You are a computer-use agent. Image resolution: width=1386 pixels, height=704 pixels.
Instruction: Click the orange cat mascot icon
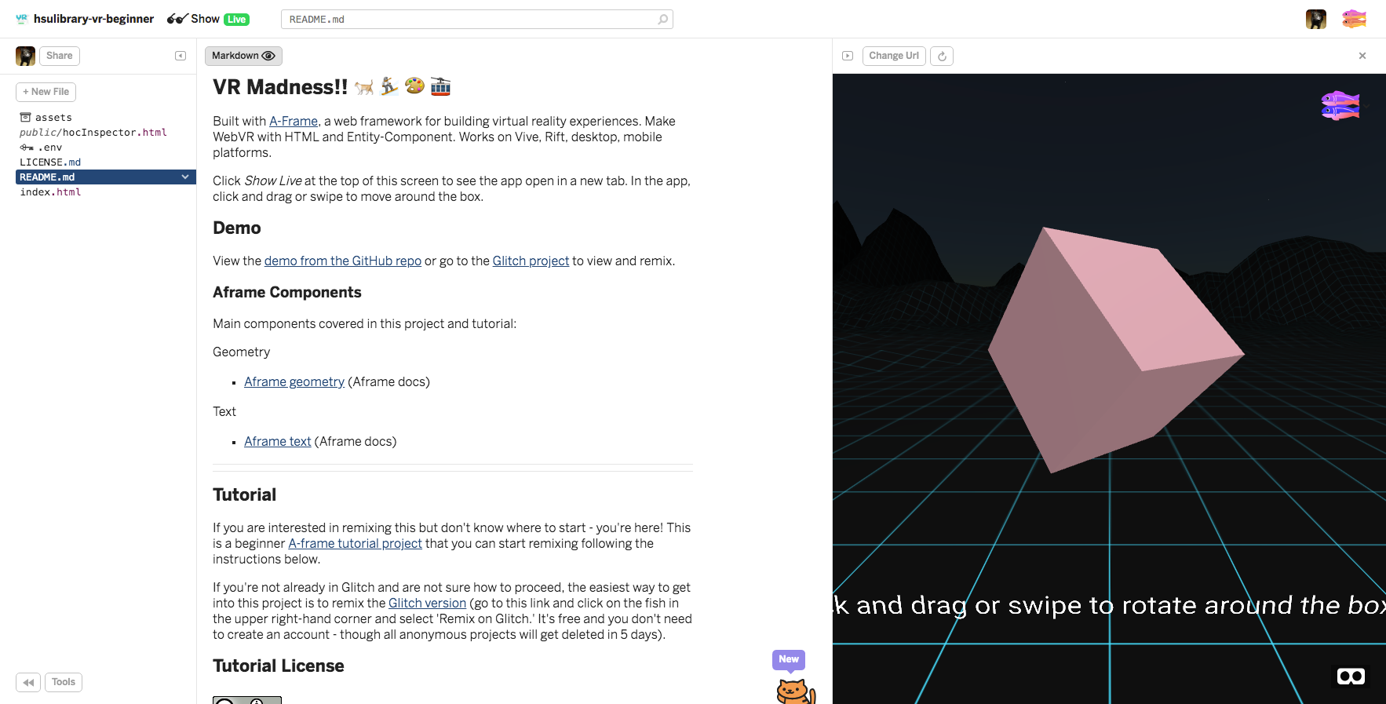795,691
